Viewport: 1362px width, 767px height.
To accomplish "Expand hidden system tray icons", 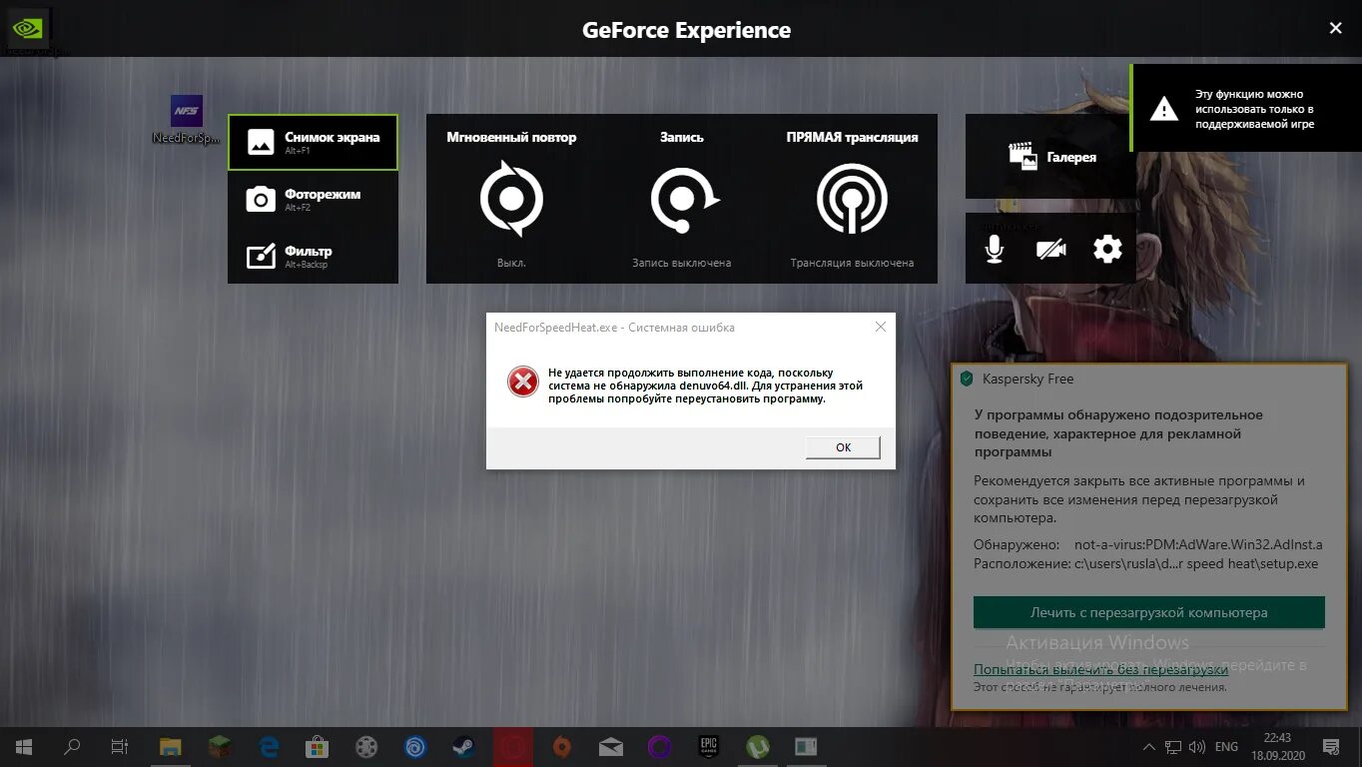I will click(x=1148, y=747).
